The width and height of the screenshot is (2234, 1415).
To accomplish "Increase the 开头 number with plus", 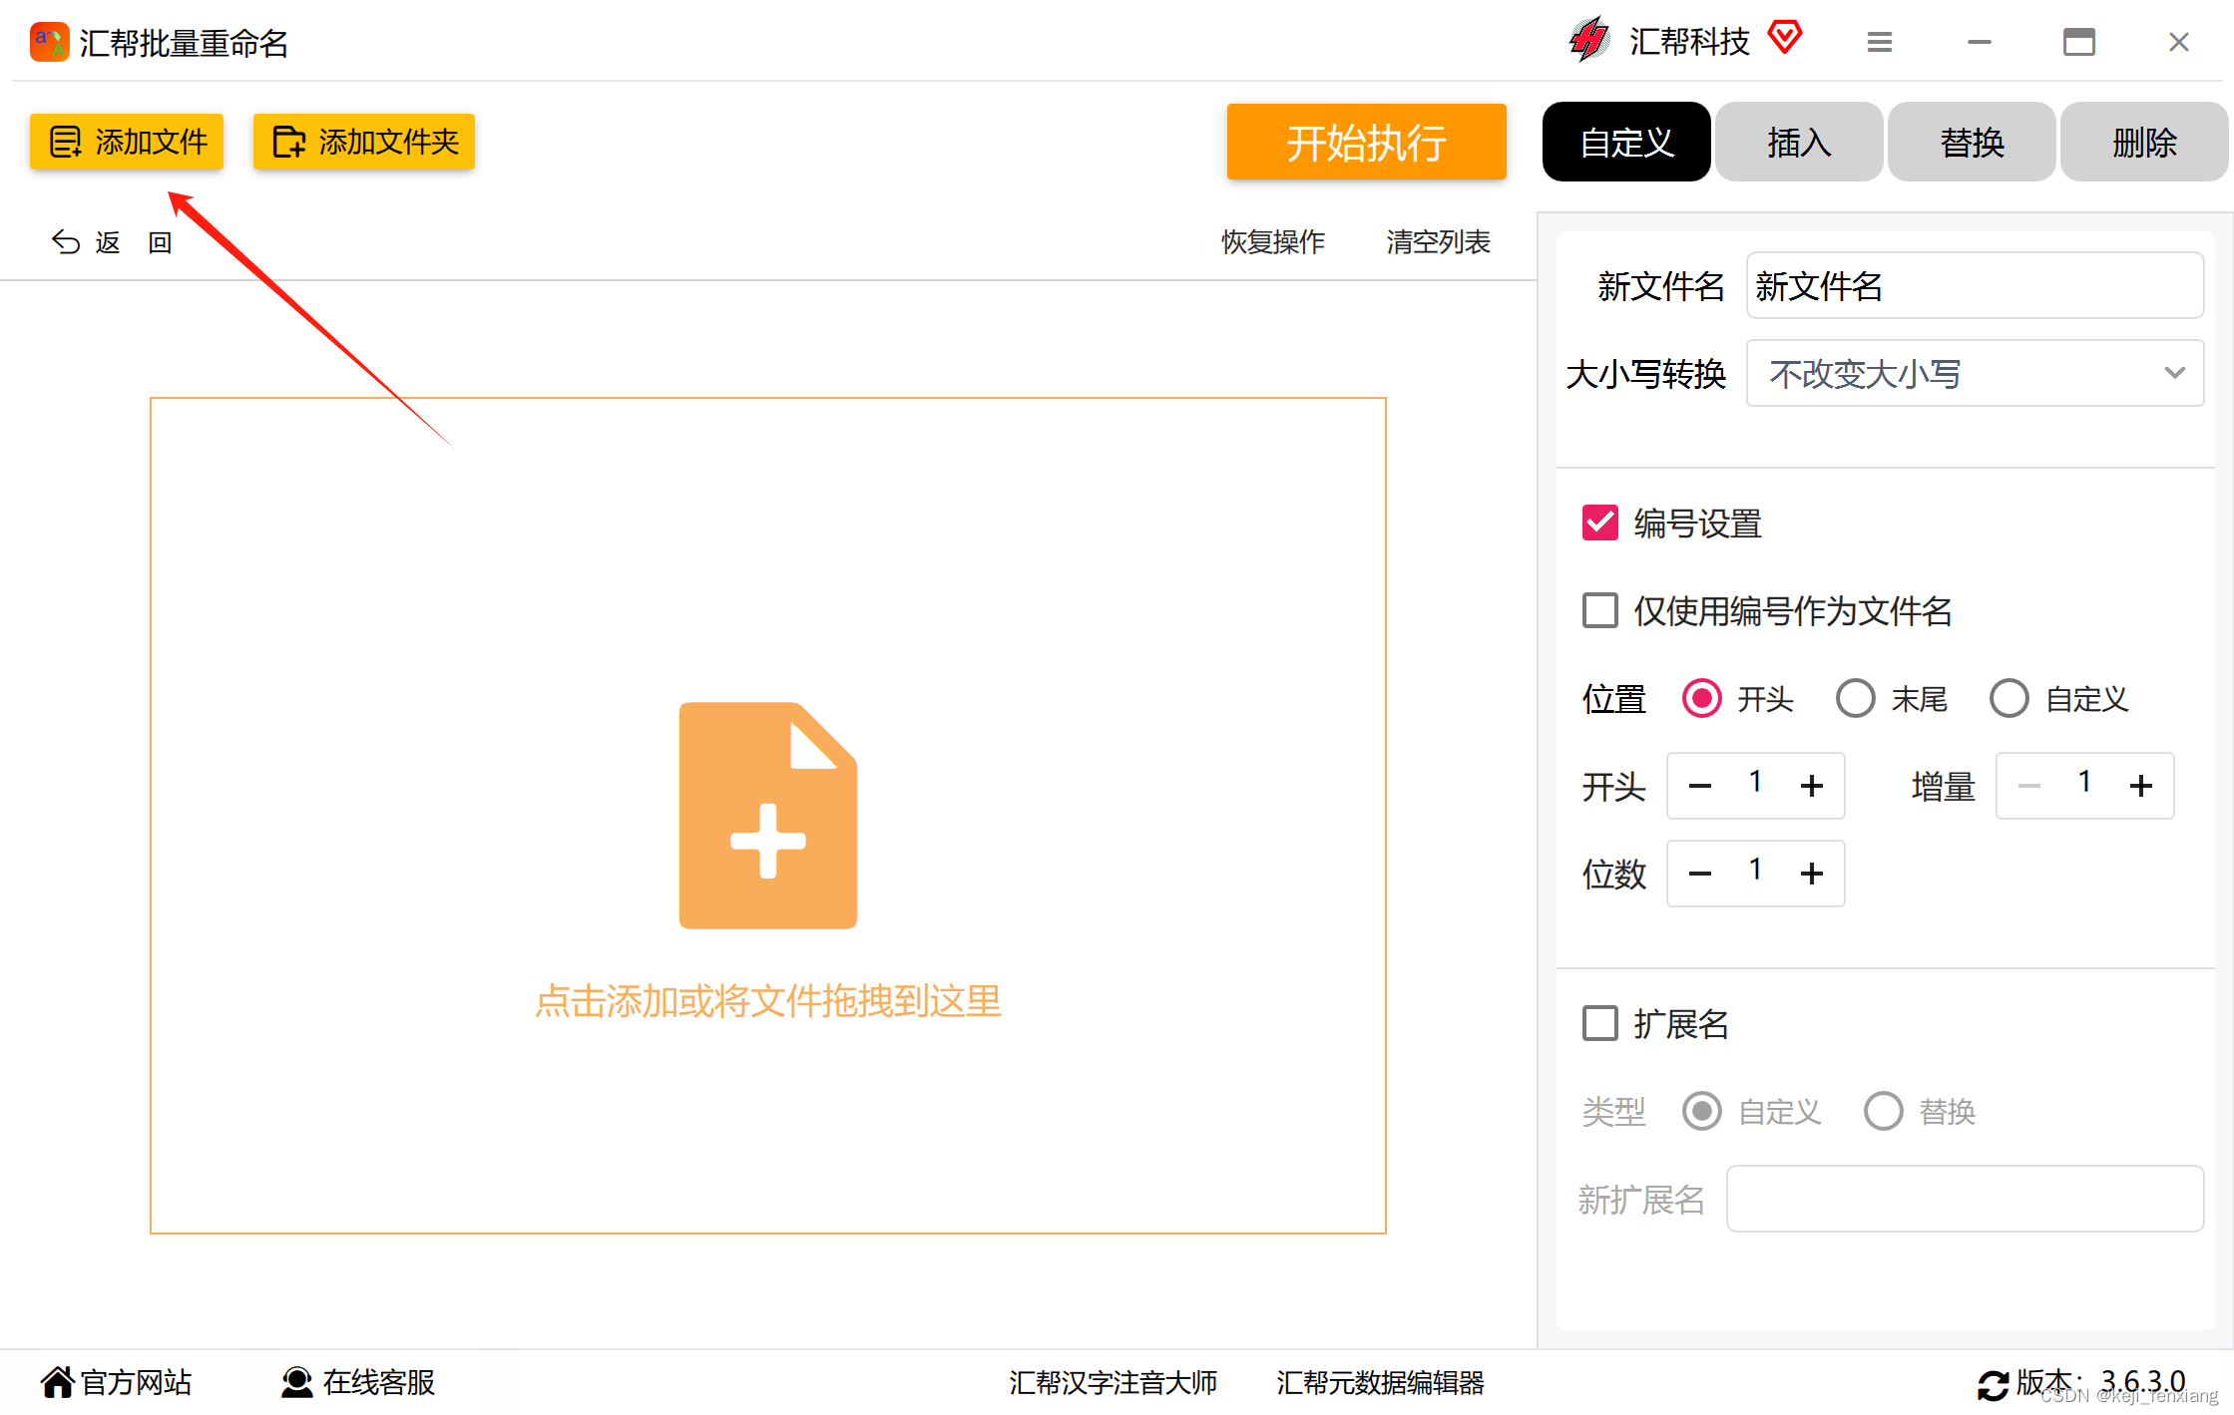I will coord(1812,786).
